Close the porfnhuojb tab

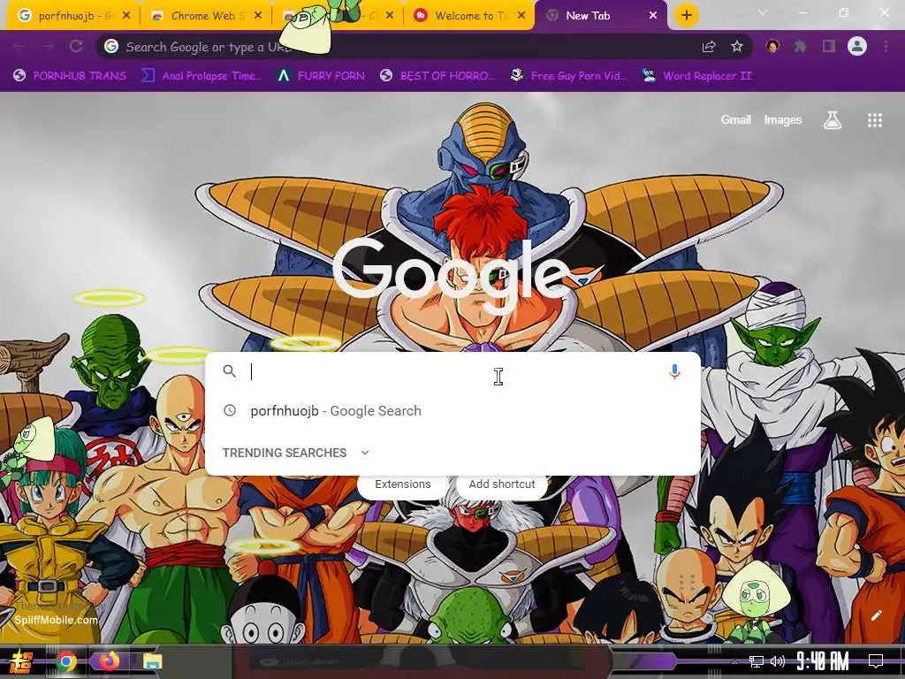point(126,16)
